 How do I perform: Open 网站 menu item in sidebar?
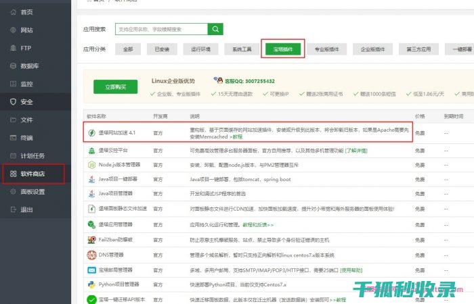click(26, 30)
